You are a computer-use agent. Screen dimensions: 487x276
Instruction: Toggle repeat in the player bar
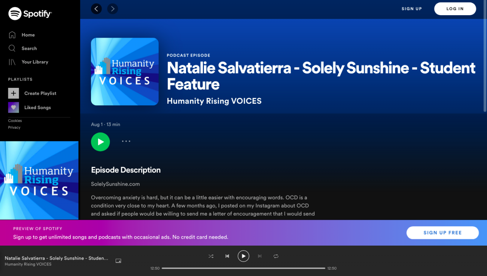point(276,256)
